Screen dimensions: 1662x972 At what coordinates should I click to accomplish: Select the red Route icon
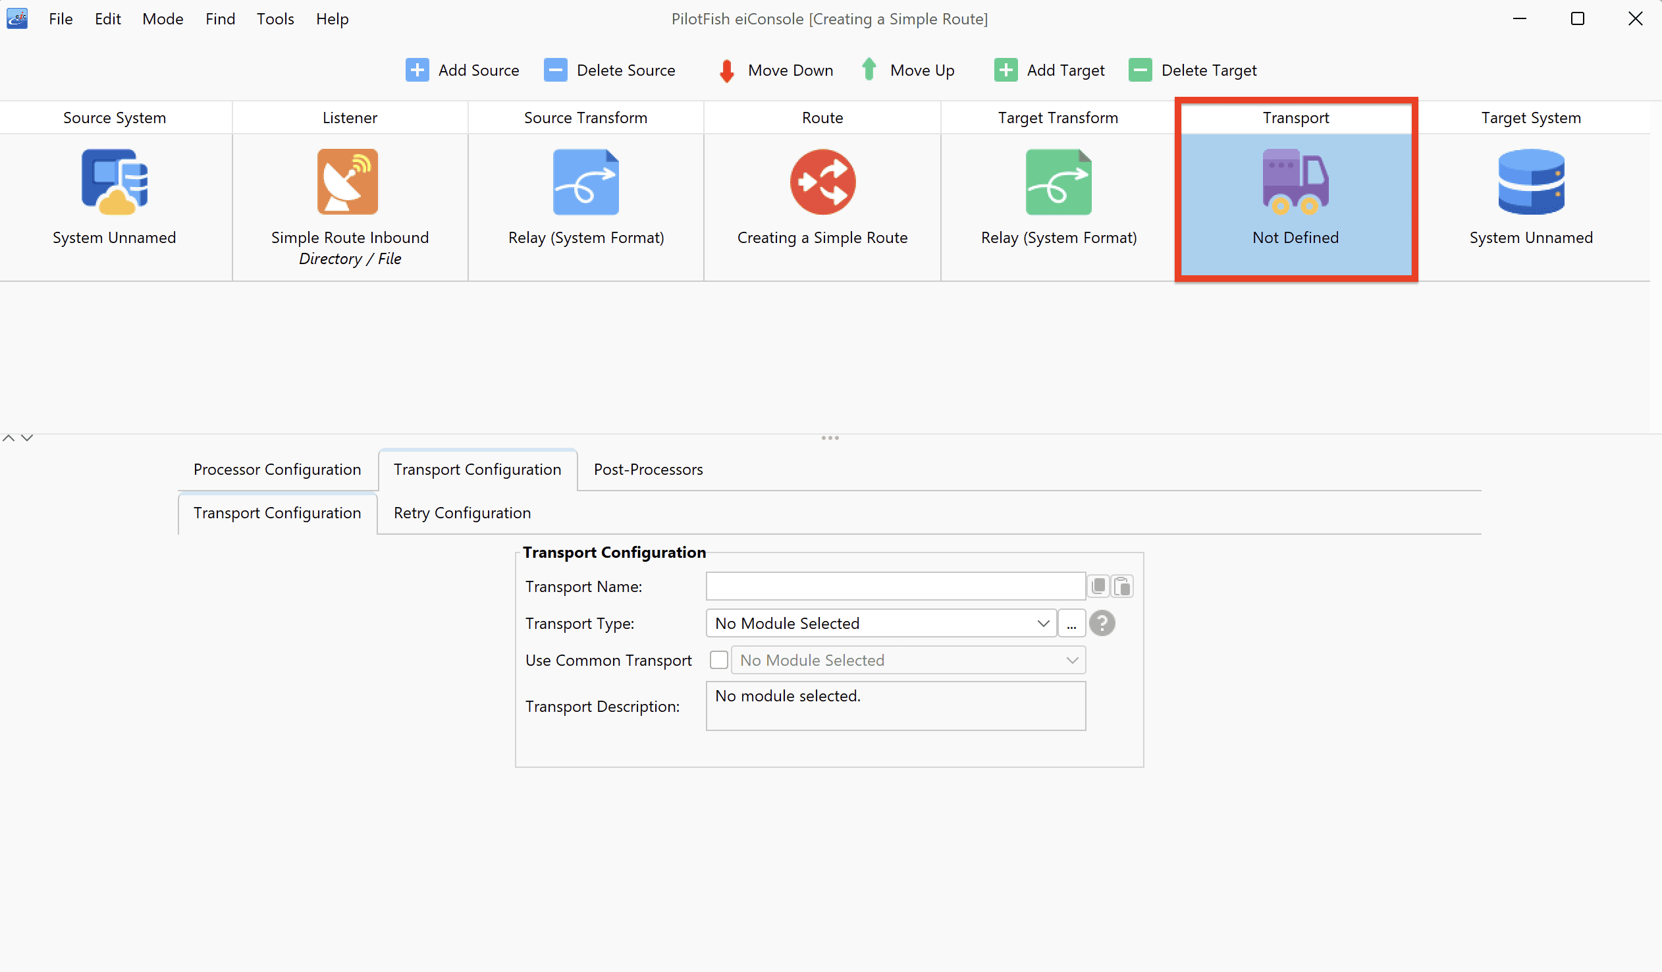click(823, 182)
